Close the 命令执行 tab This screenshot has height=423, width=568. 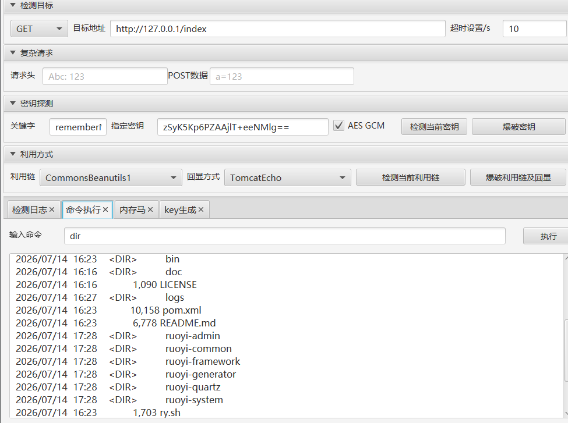[105, 209]
